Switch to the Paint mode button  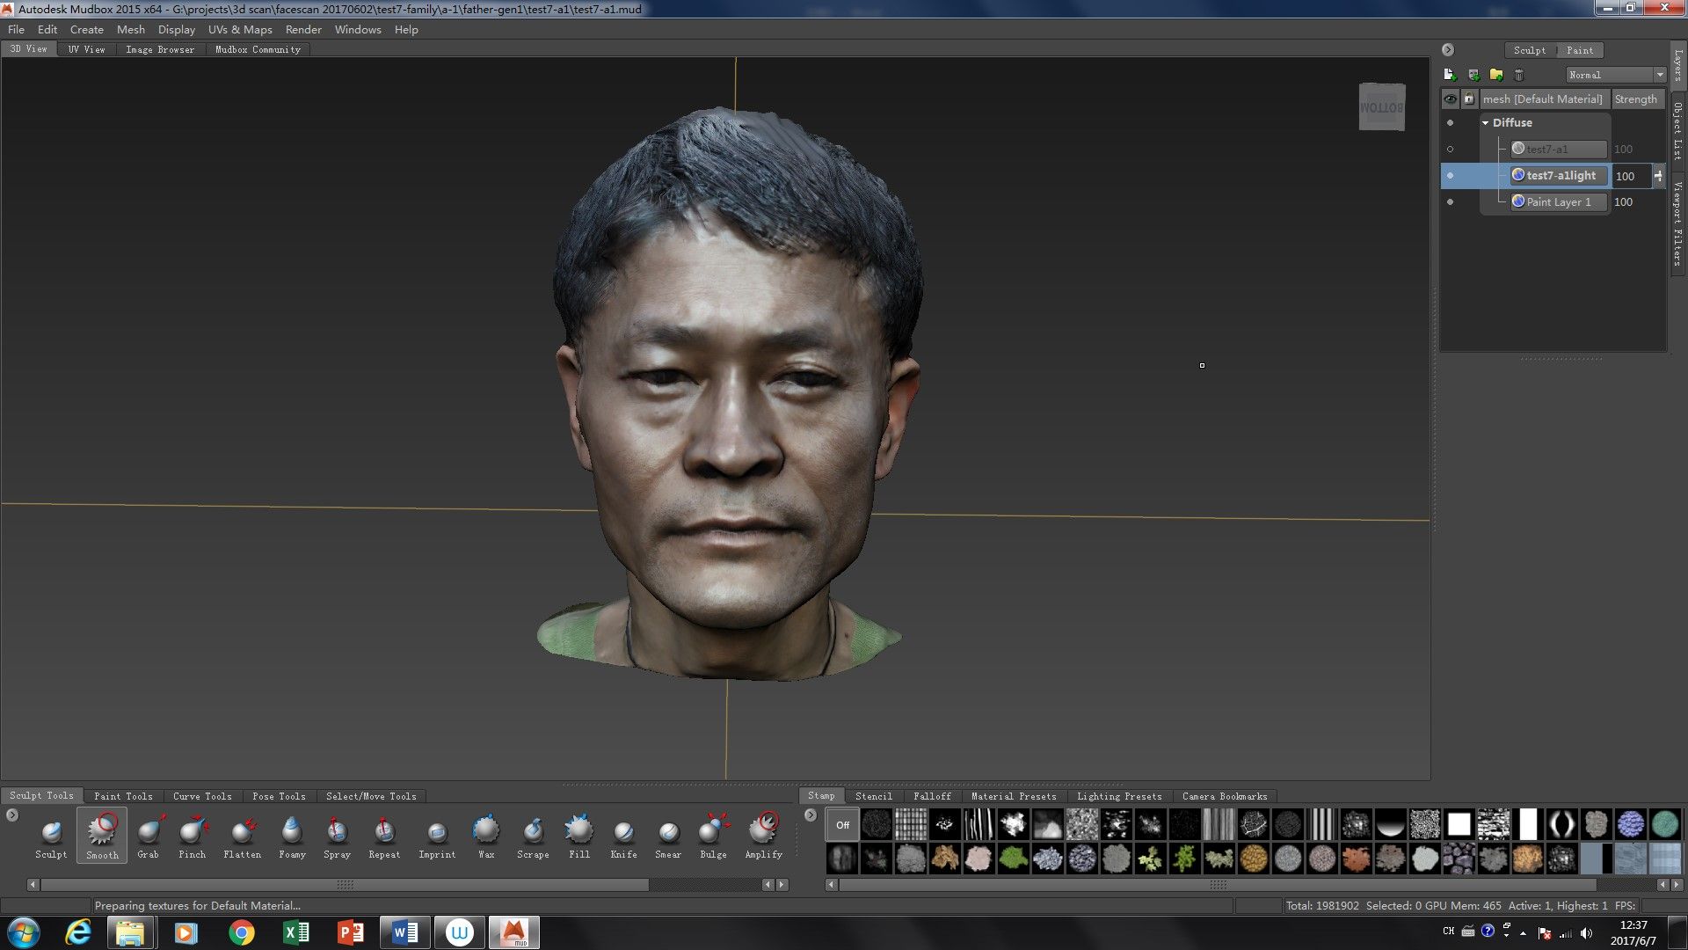[1580, 50]
